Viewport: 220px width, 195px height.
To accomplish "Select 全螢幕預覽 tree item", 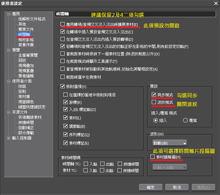I will (x=28, y=55).
